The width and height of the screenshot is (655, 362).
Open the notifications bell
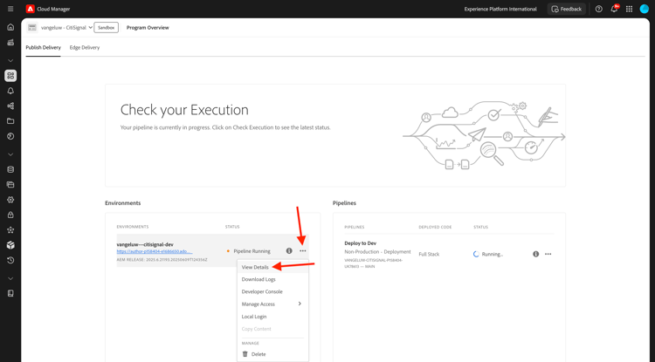(614, 9)
